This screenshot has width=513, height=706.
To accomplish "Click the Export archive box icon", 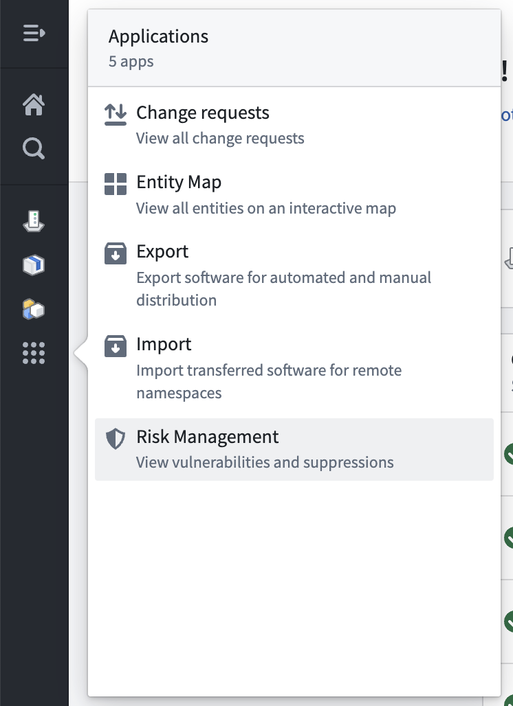I will coord(116,253).
